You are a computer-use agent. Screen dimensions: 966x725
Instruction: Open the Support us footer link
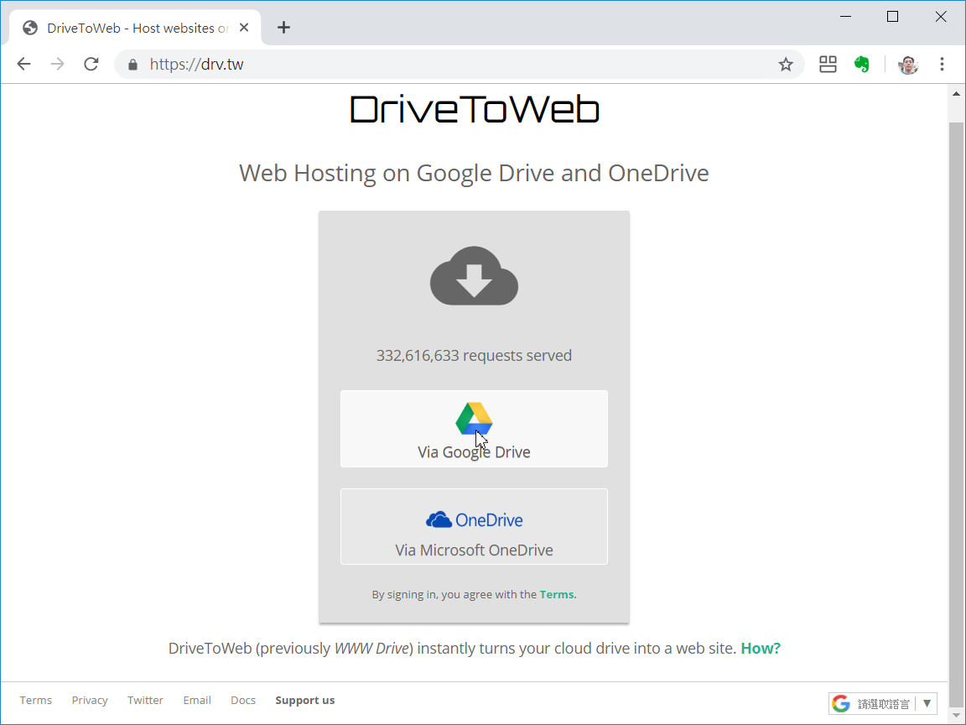(x=304, y=700)
